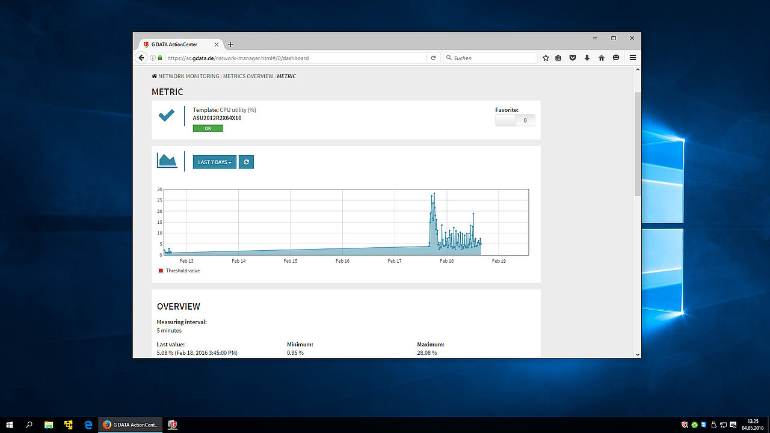Click the Pocket icon in toolbar
770x433 pixels.
(x=573, y=58)
